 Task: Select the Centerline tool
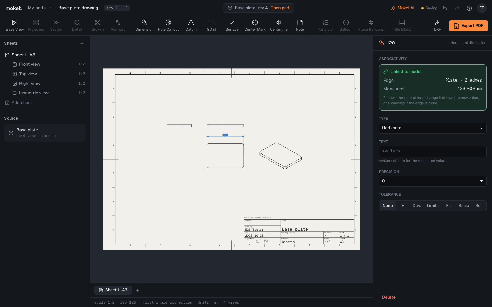click(279, 26)
